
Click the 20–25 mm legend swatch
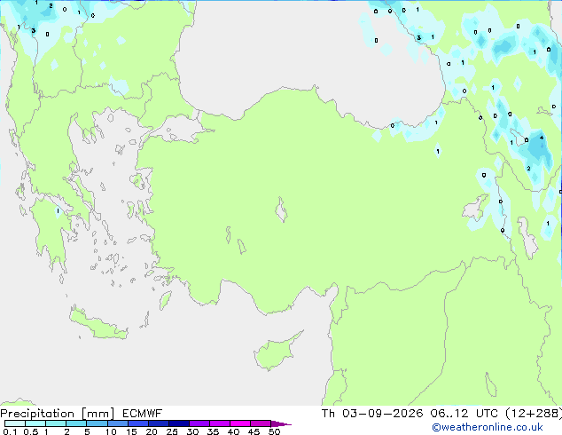158,423
